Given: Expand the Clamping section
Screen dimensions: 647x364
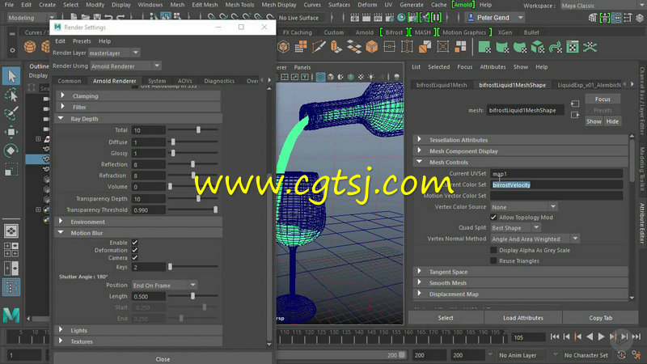Looking at the screenshot, I should point(138,95).
